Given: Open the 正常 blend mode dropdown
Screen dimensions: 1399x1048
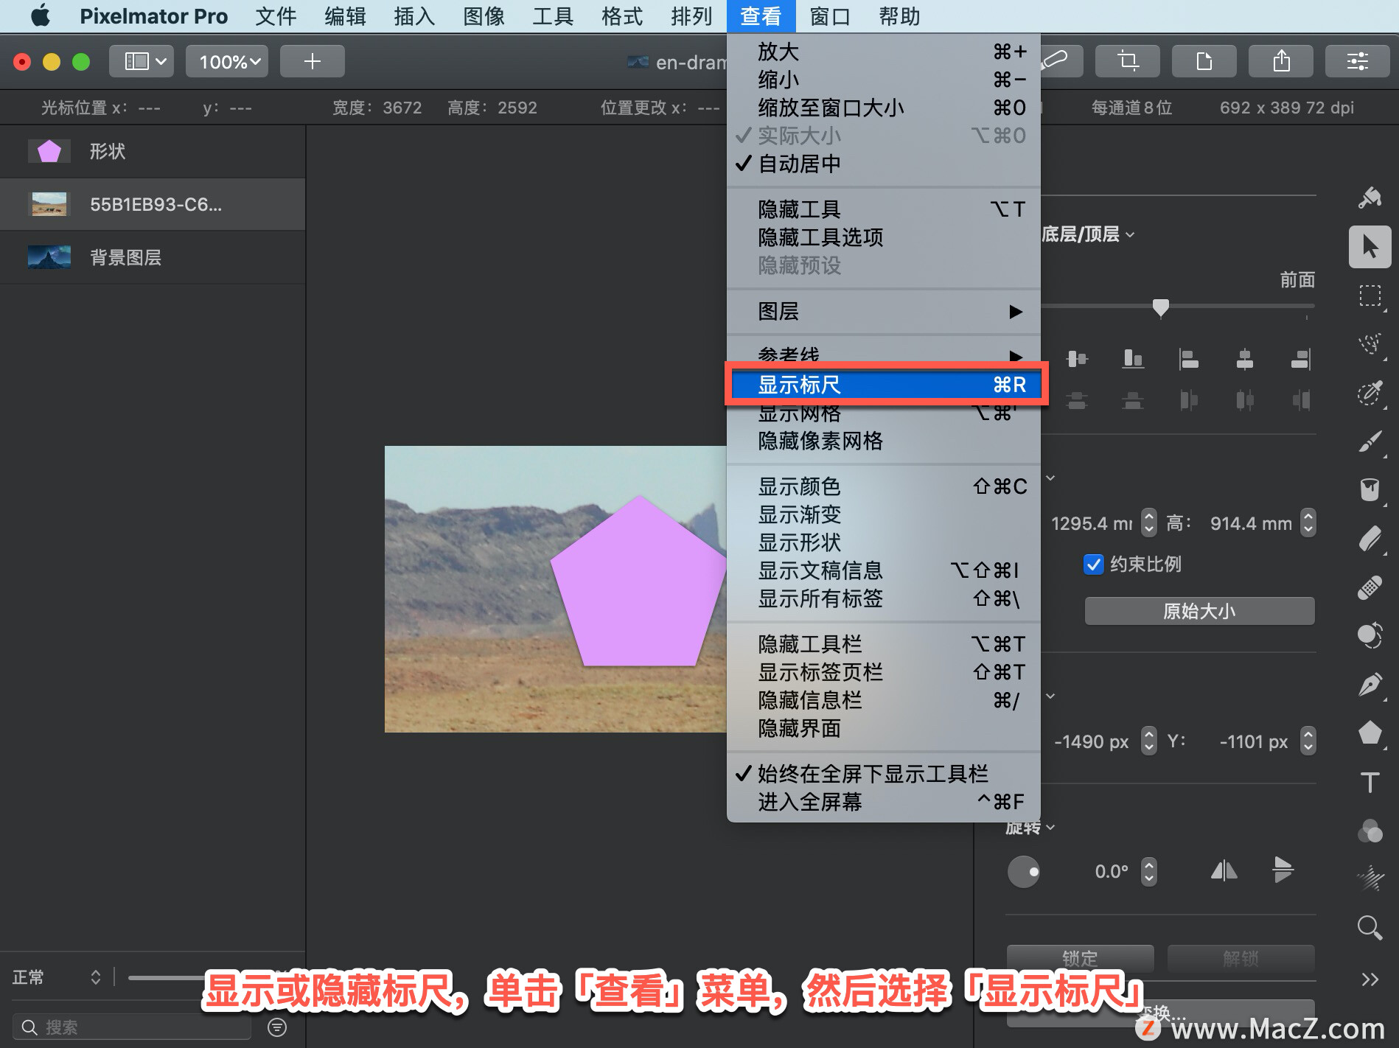Looking at the screenshot, I should [x=56, y=977].
